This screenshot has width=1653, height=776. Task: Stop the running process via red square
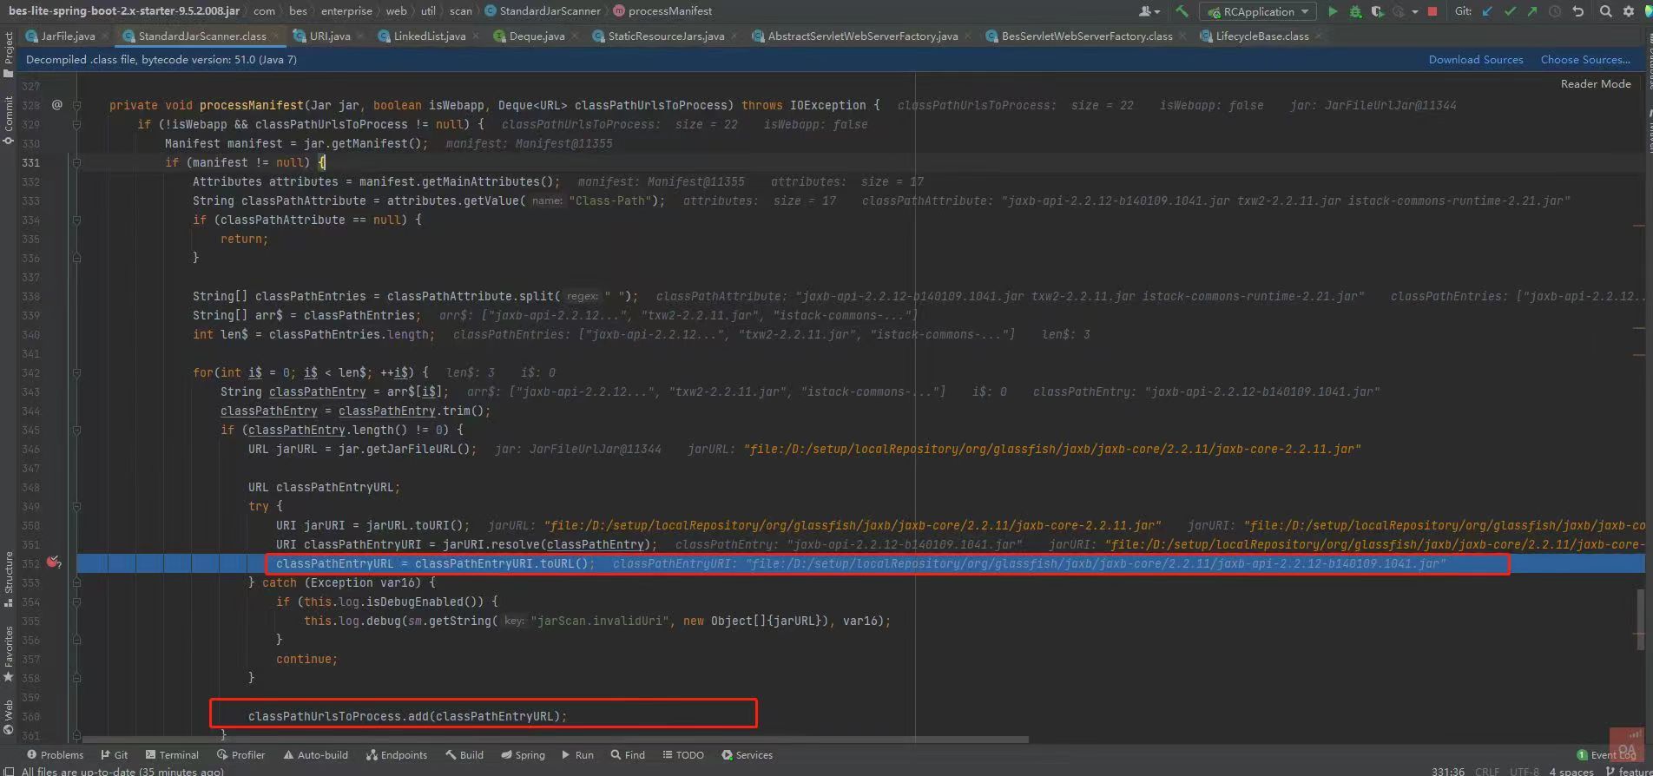(1432, 11)
